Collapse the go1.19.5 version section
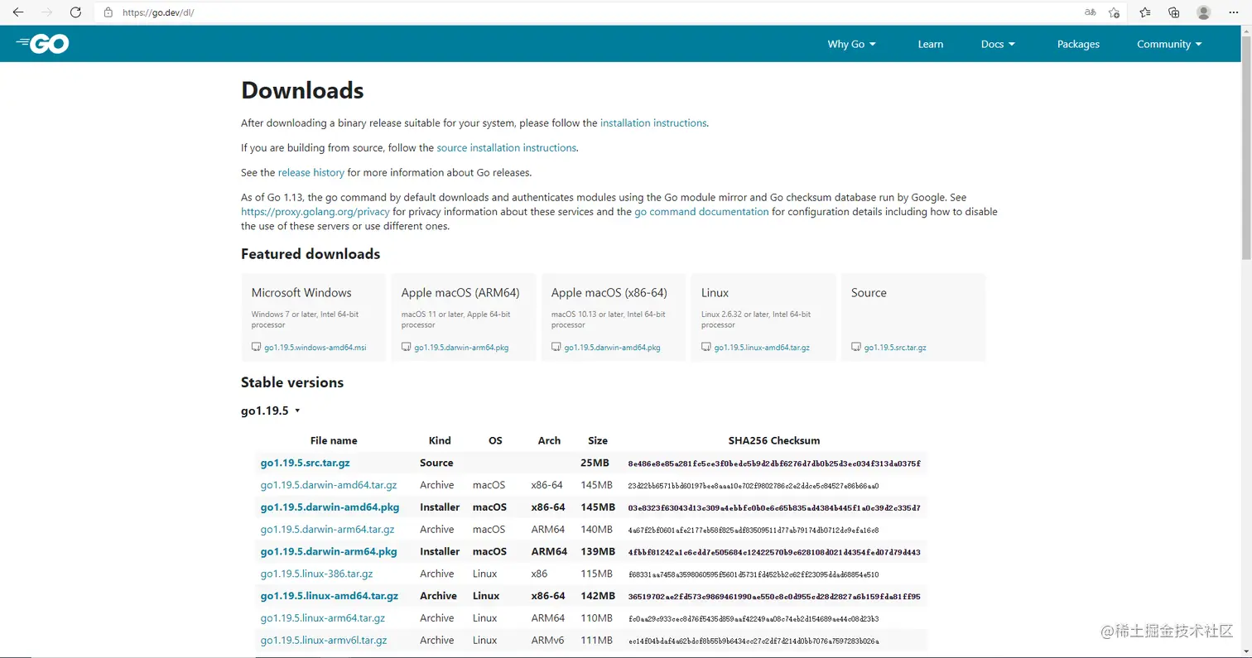 coord(270,411)
